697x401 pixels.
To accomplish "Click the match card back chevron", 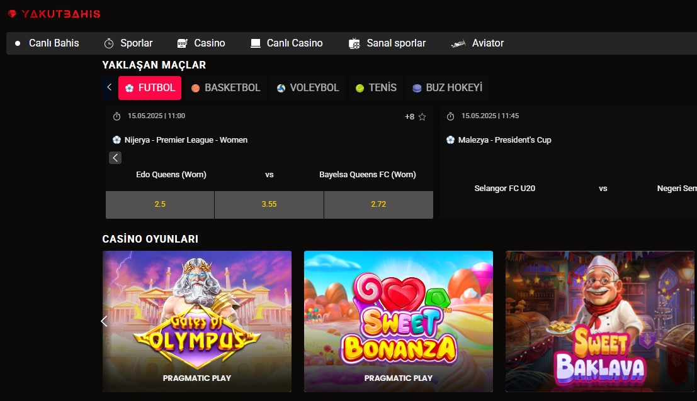I will click(x=115, y=158).
